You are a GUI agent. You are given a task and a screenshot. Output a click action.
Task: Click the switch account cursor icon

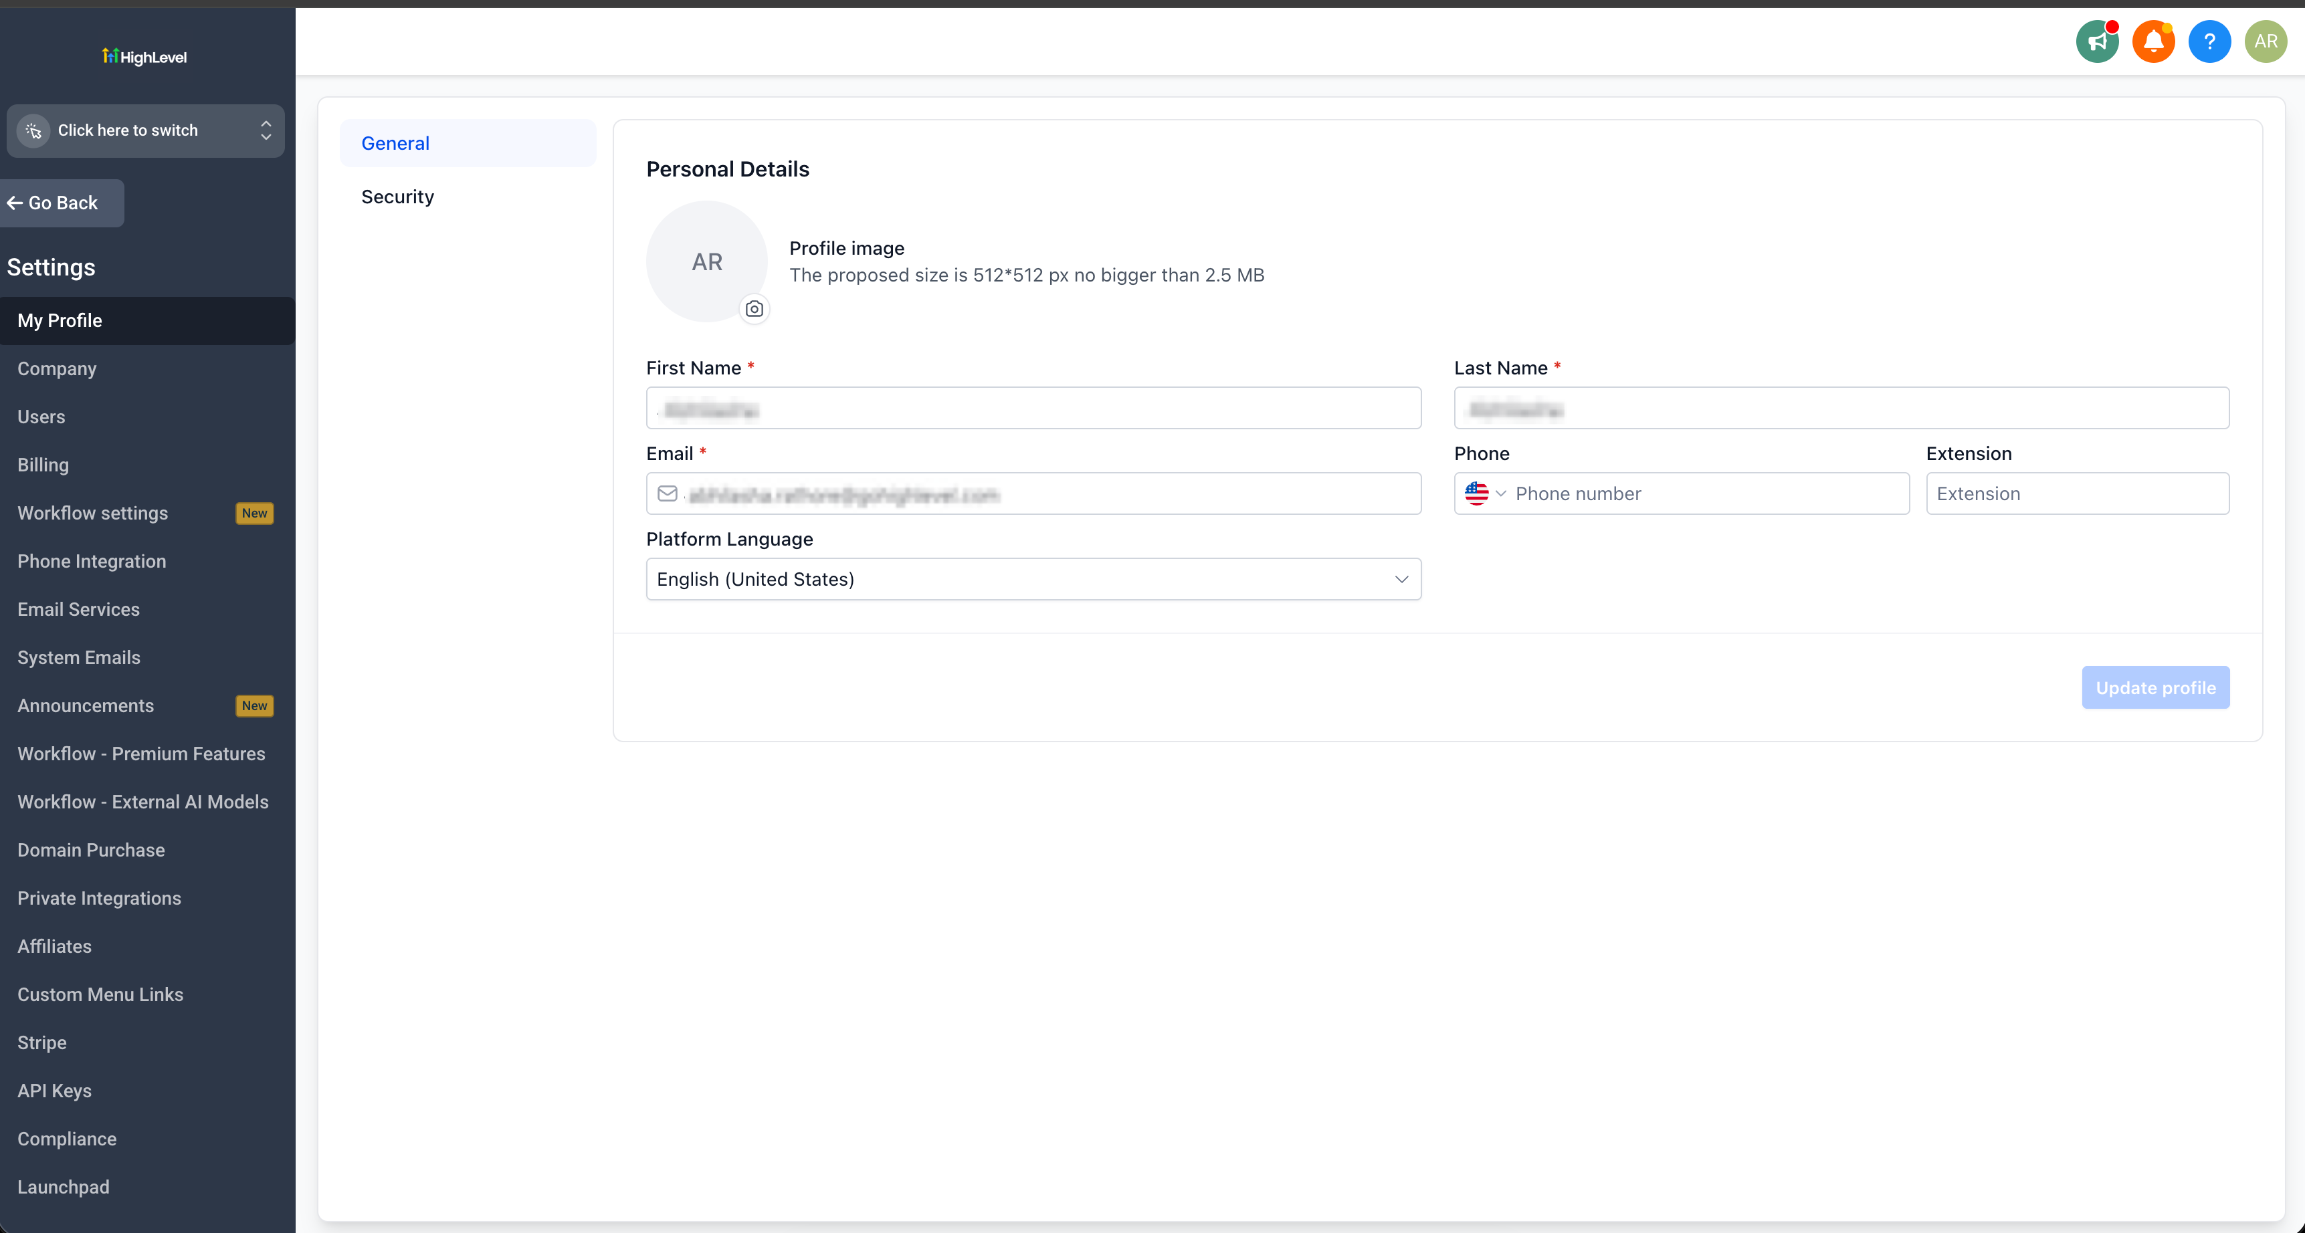(34, 130)
